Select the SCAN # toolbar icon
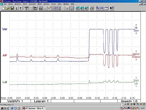Screen dimensions: 146x110 pos(26,8)
